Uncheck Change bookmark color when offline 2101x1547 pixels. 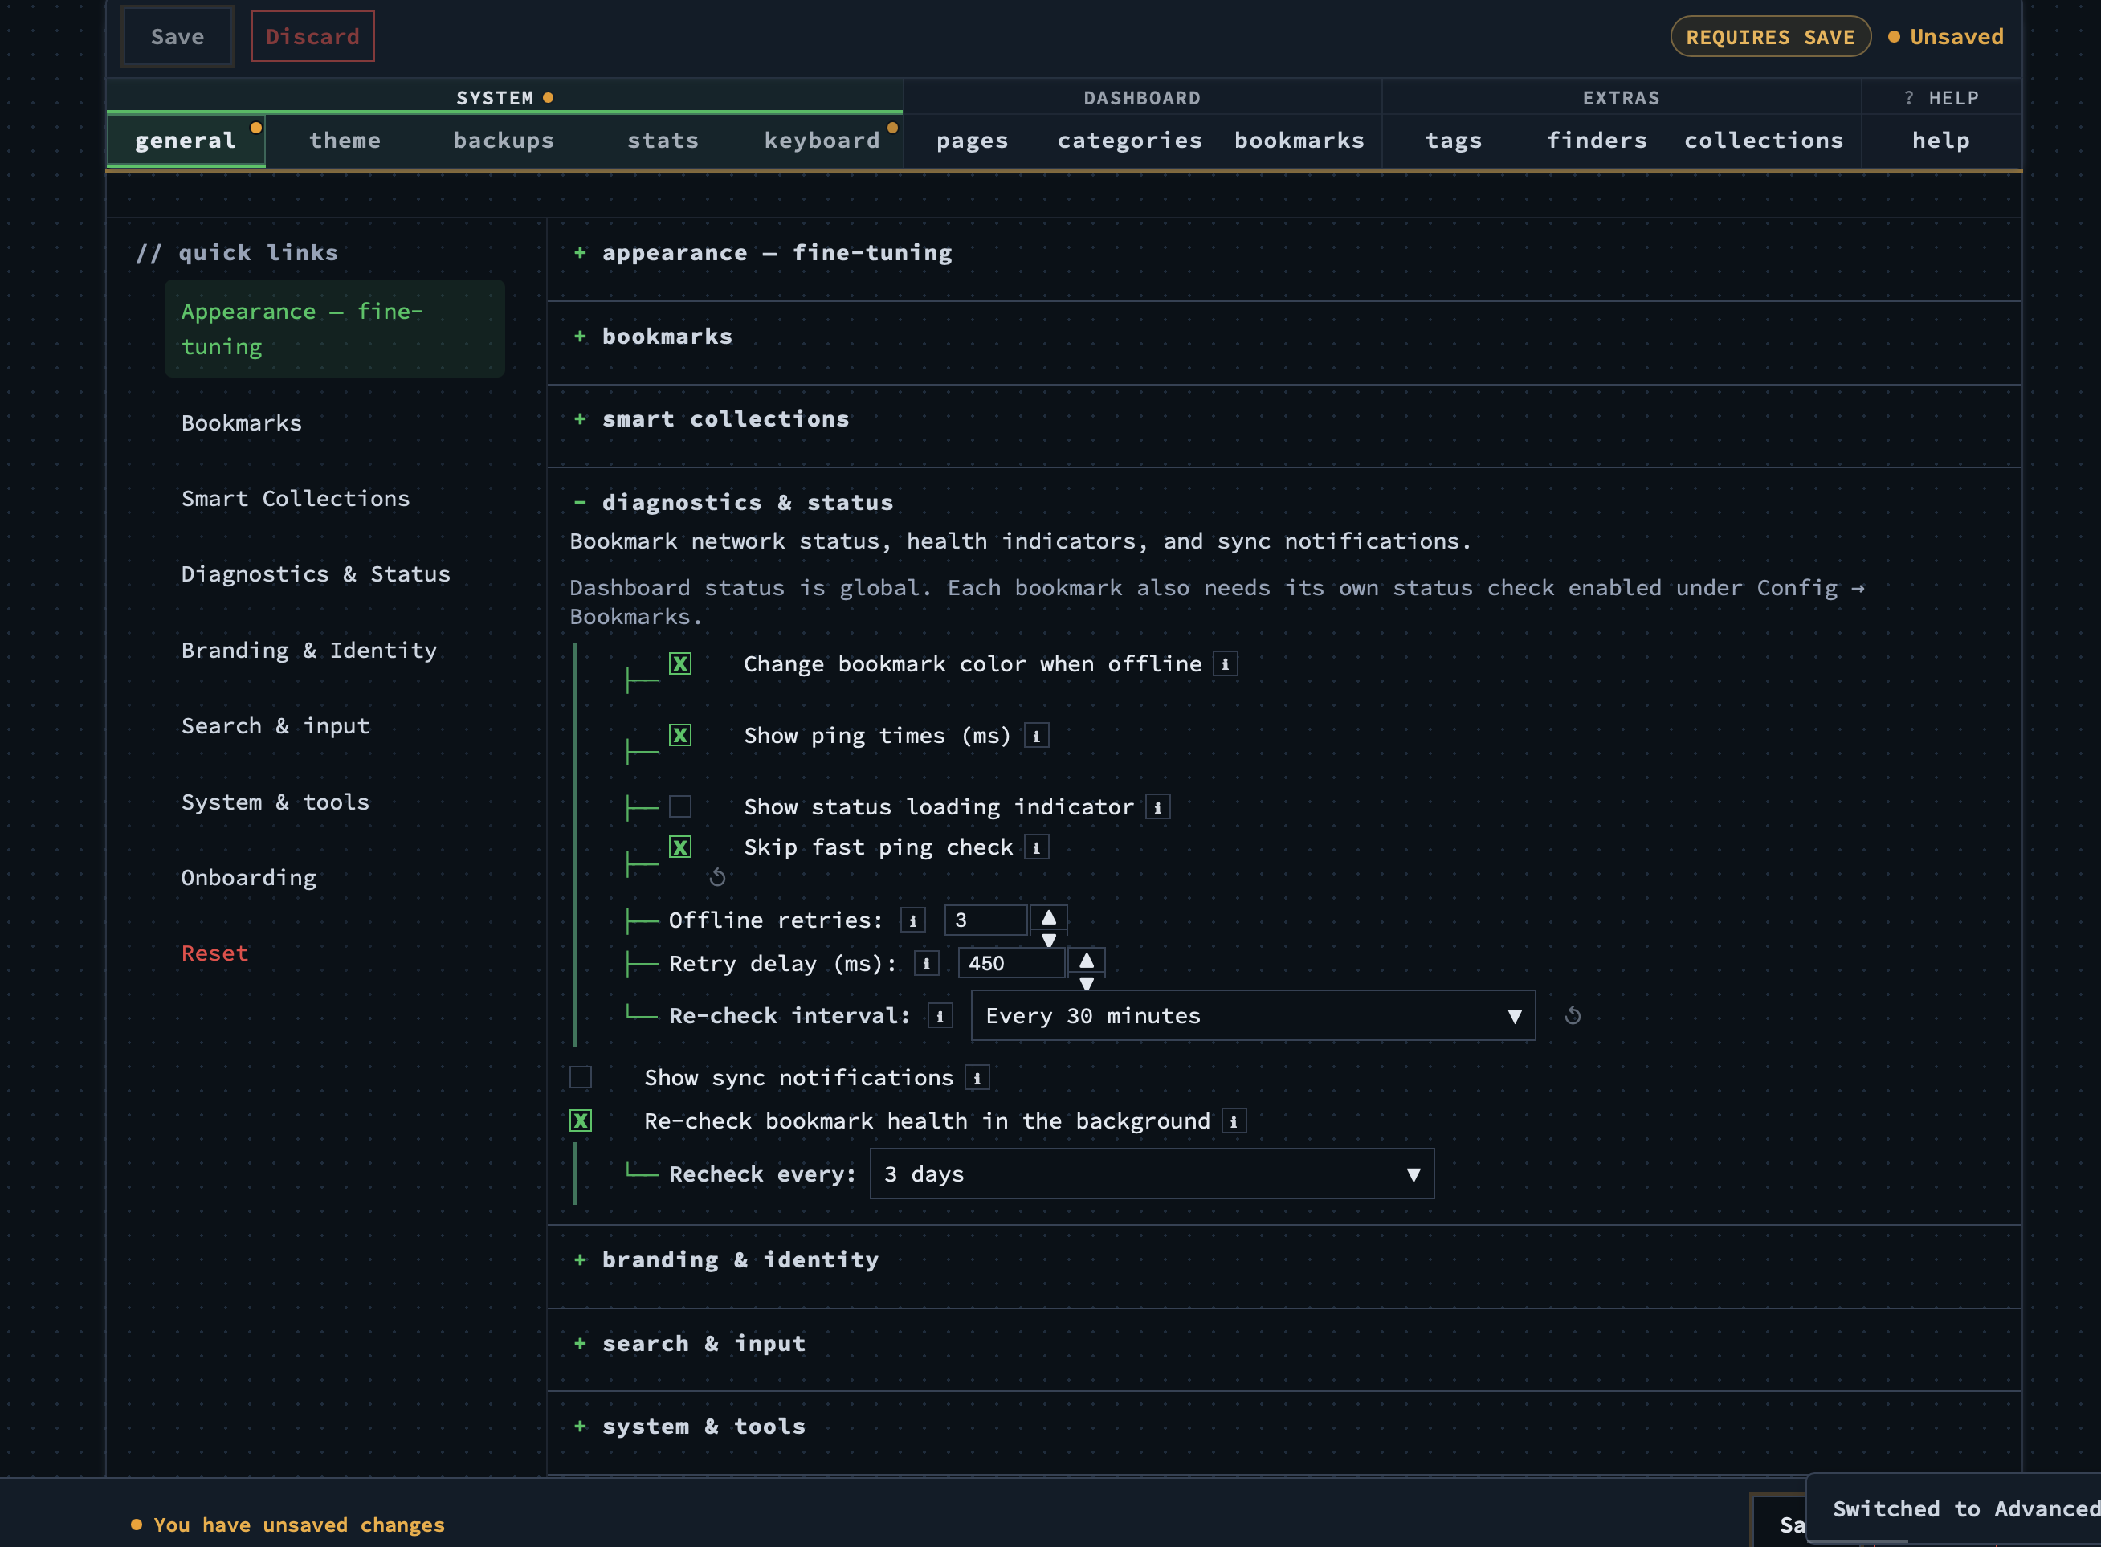(x=681, y=664)
